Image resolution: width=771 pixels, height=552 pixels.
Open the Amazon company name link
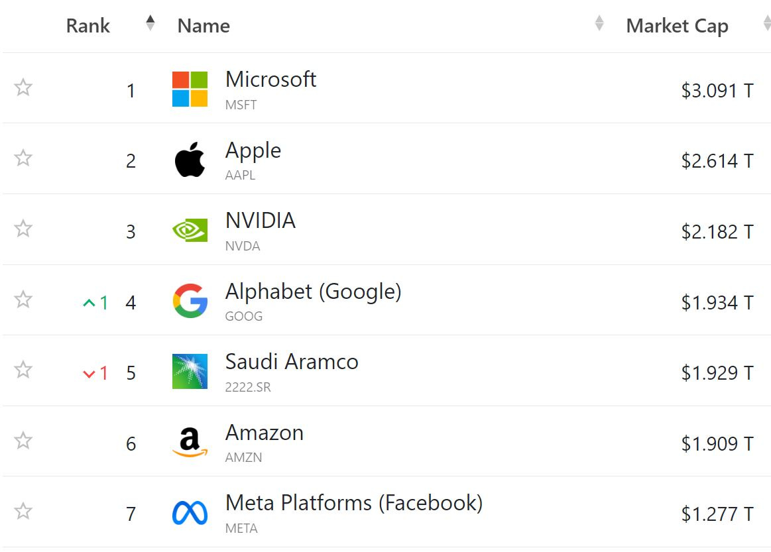coord(265,433)
